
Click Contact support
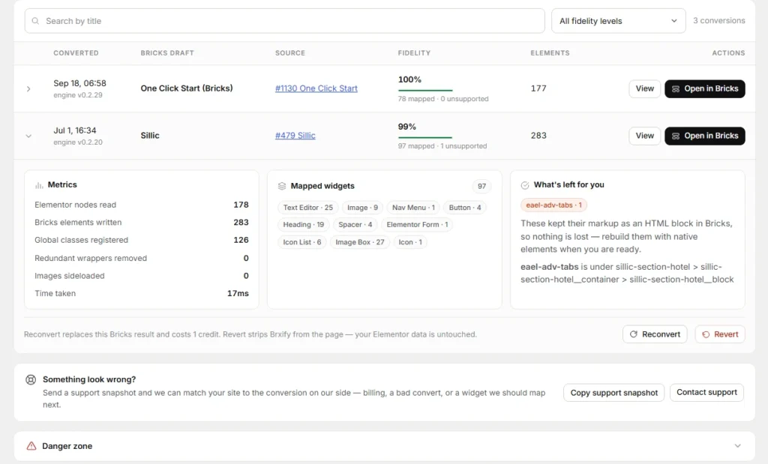(x=706, y=393)
